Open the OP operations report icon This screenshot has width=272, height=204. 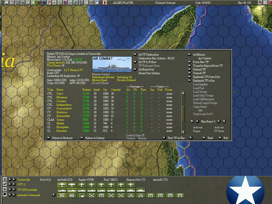(86, 3)
